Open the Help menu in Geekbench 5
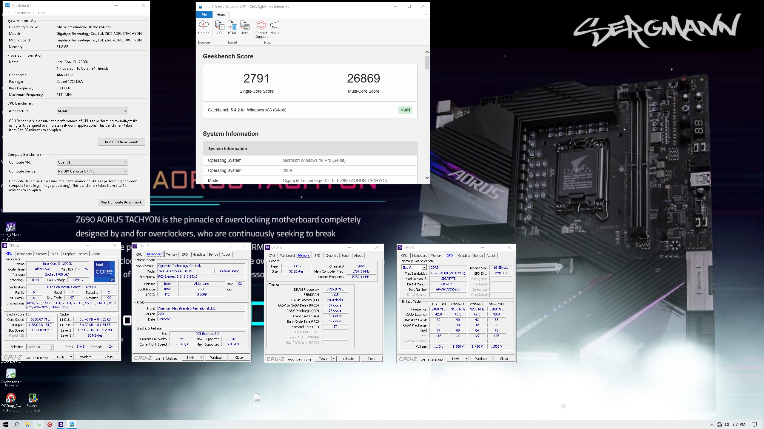Screen dimensions: 764x429 (x=41, y=13)
